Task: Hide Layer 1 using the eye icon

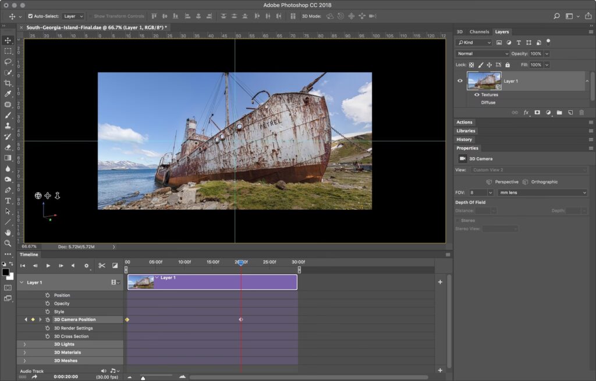Action: point(460,81)
